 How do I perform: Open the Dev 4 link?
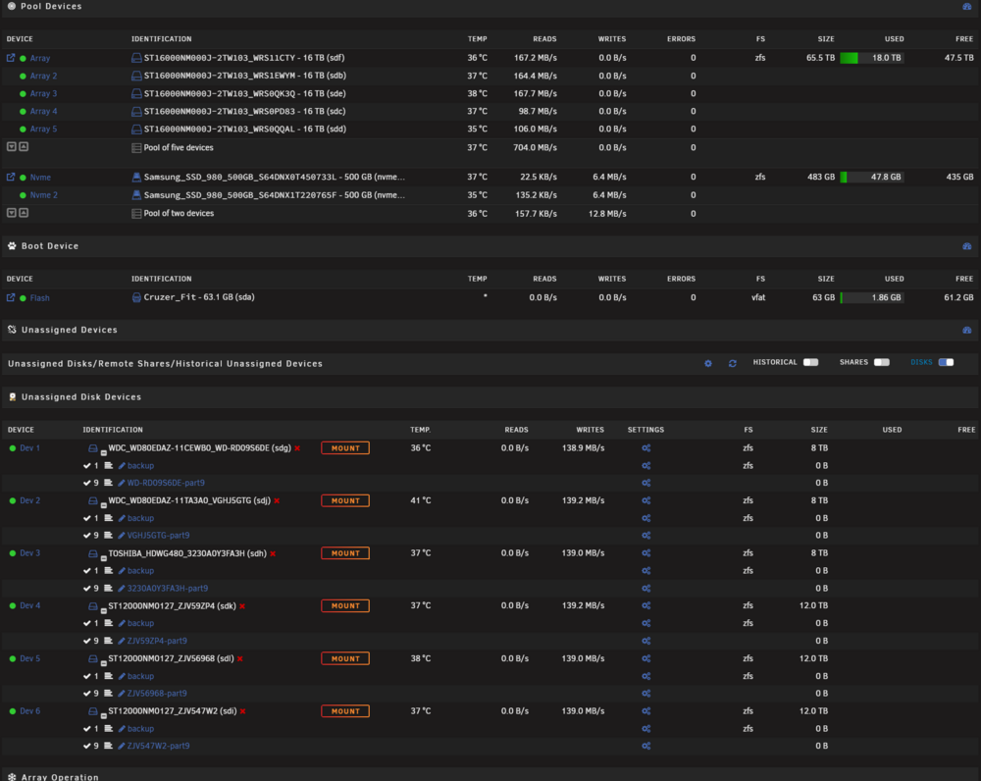tap(30, 605)
